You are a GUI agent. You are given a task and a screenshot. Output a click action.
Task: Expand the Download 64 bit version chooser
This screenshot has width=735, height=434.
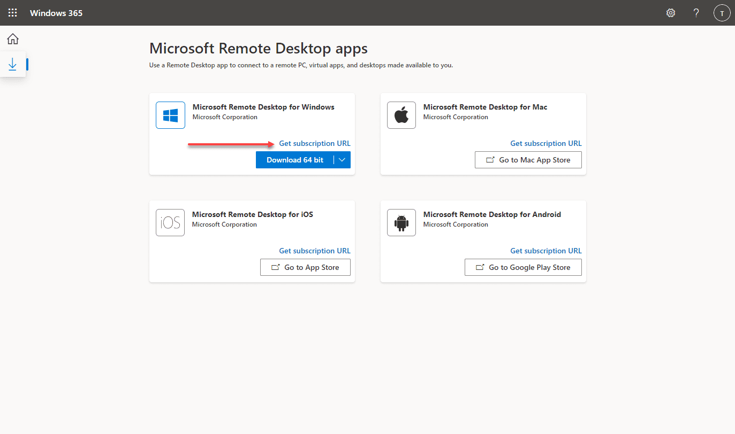(x=342, y=159)
